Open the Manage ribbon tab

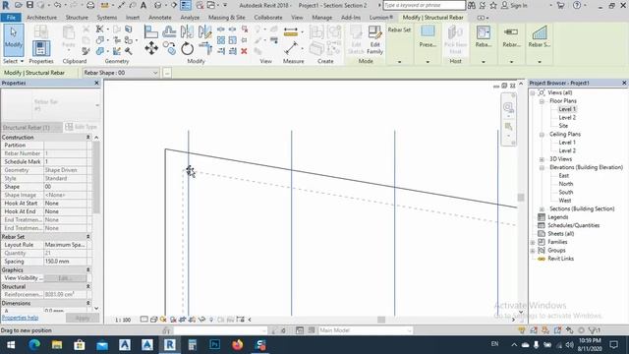click(x=321, y=18)
